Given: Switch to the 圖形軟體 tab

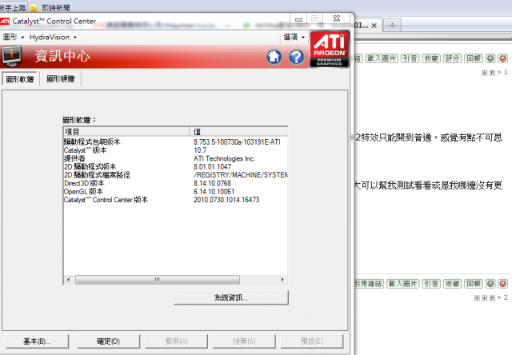Looking at the screenshot, I should [x=20, y=79].
